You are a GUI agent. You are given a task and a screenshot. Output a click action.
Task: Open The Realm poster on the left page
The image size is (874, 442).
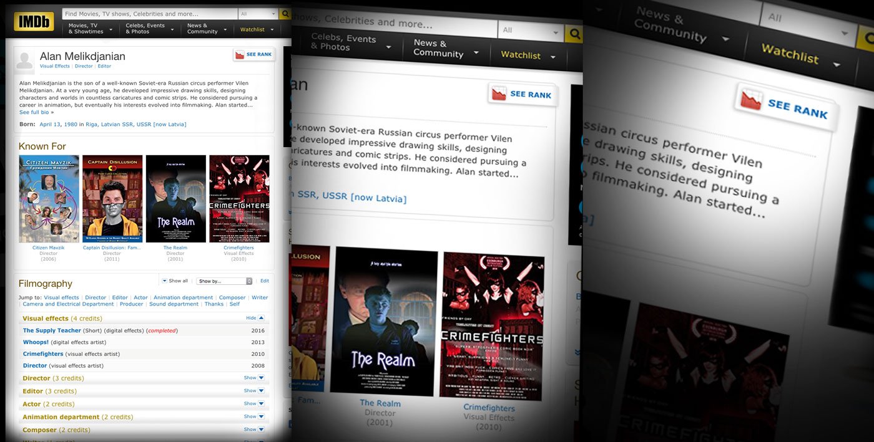click(x=175, y=199)
